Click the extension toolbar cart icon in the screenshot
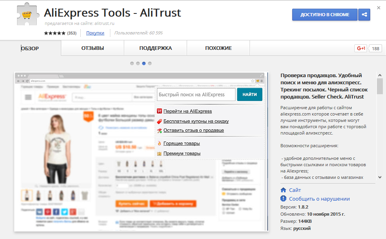 pyautogui.click(x=257, y=81)
